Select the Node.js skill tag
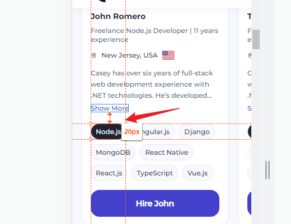Viewport: 291px width, 224px height. 106,132
